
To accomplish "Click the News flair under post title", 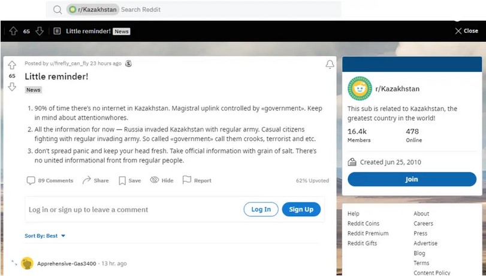I will [x=33, y=90].
